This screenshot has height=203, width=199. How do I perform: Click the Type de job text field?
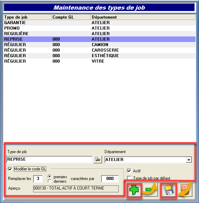49,160
